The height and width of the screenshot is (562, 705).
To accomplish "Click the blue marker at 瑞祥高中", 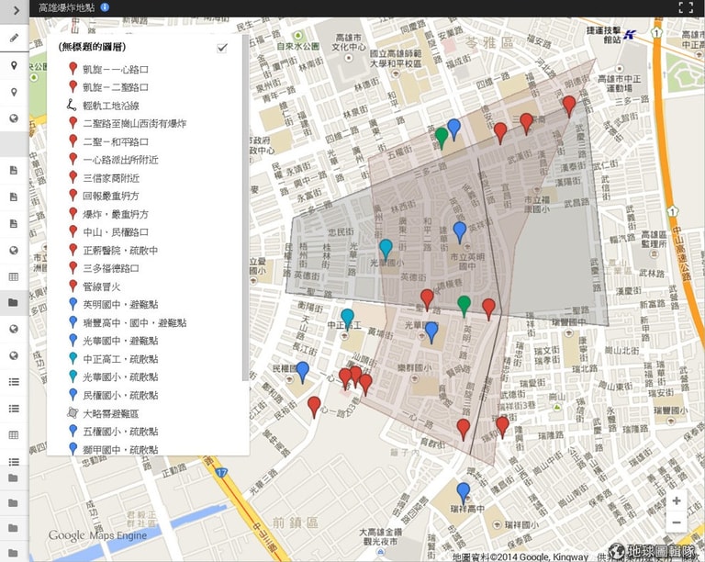I will [x=463, y=493].
